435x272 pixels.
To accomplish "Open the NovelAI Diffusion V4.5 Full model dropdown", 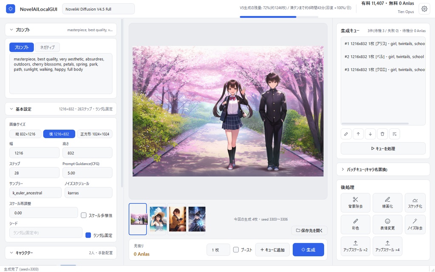I will (x=98, y=9).
